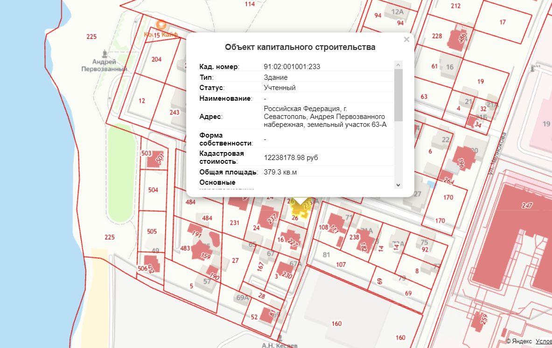The height and width of the screenshot is (348, 552).
Task: Click the popup scrollbar thumb
Action: click(398, 95)
